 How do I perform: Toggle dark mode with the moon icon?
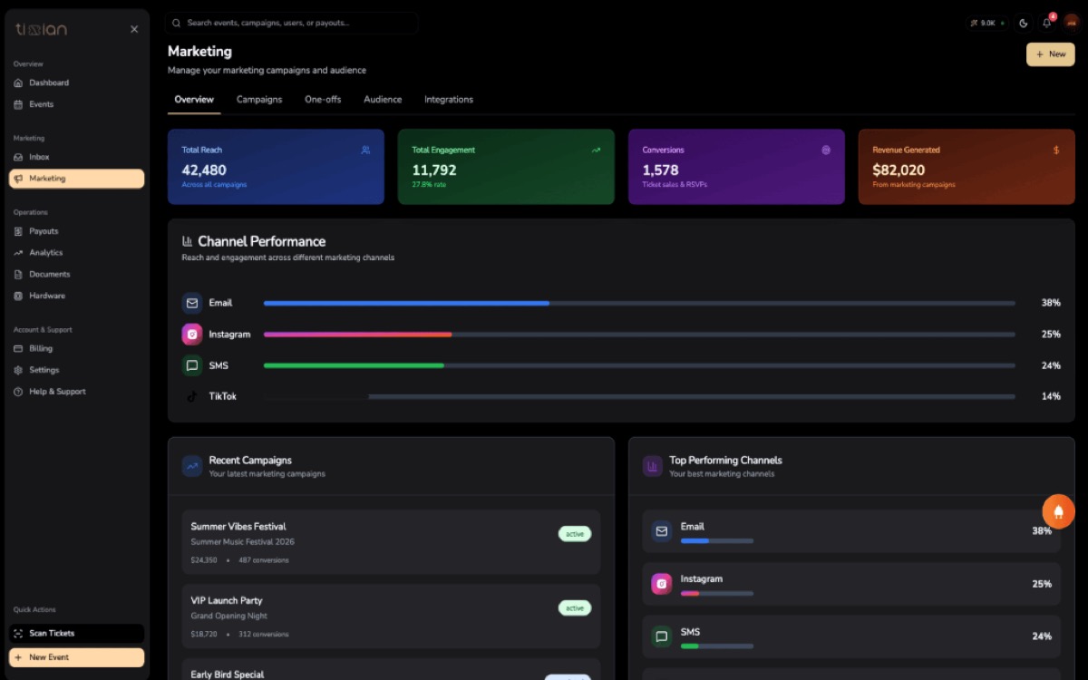1024,23
